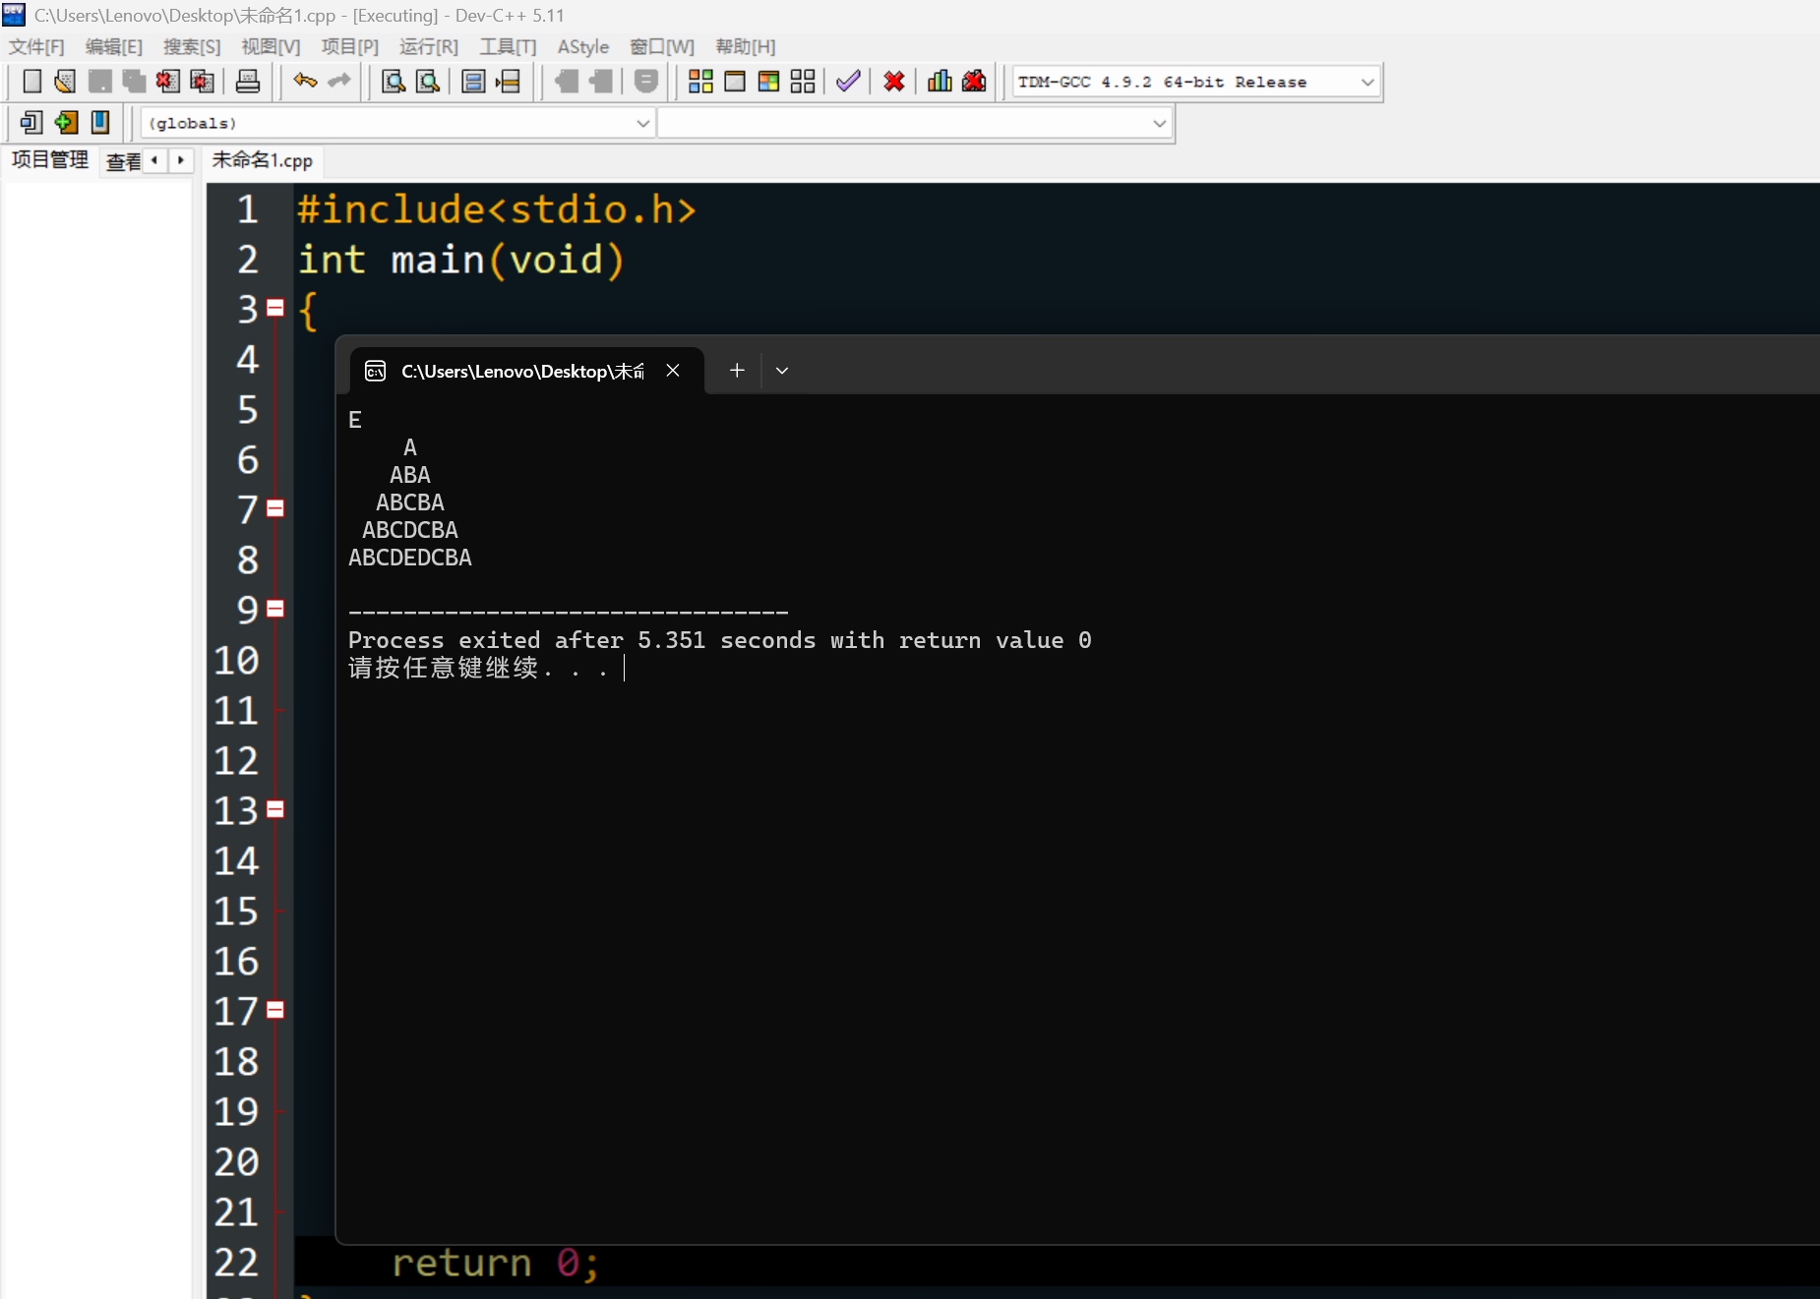Screen dimensions: 1820x1299
Task: Click the Toggle bookmark icon
Action: tap(66, 123)
